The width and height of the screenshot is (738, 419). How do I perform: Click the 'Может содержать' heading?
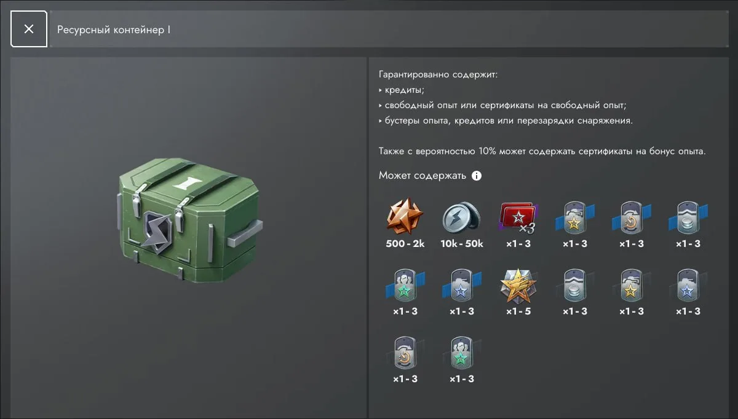click(423, 176)
